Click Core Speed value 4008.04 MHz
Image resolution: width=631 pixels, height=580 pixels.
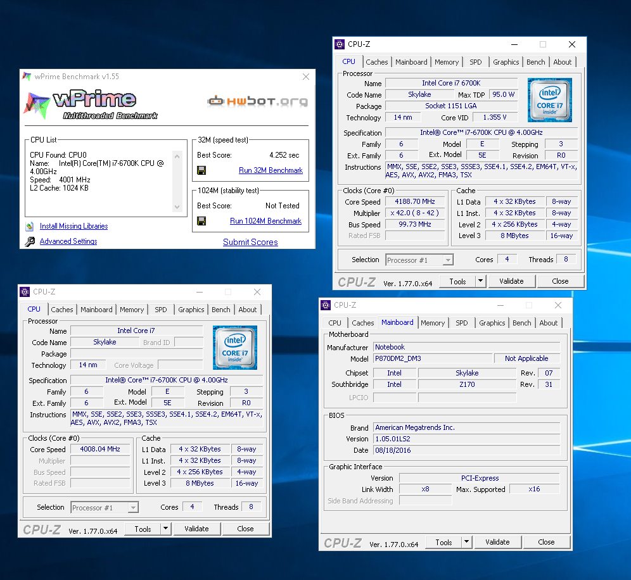tap(100, 449)
